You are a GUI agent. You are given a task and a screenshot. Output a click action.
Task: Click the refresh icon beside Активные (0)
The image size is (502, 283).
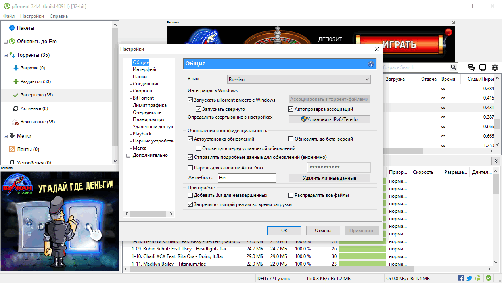[16, 108]
